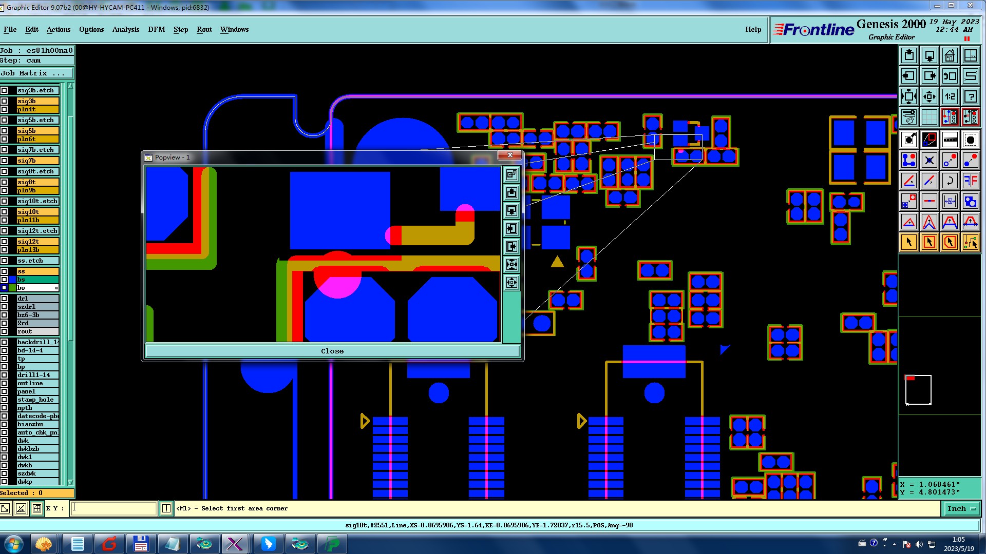
Task: Open the wrench and palette display settings icon
Action: click(x=909, y=117)
